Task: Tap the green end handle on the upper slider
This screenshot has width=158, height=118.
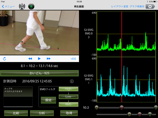Action: click(156, 107)
